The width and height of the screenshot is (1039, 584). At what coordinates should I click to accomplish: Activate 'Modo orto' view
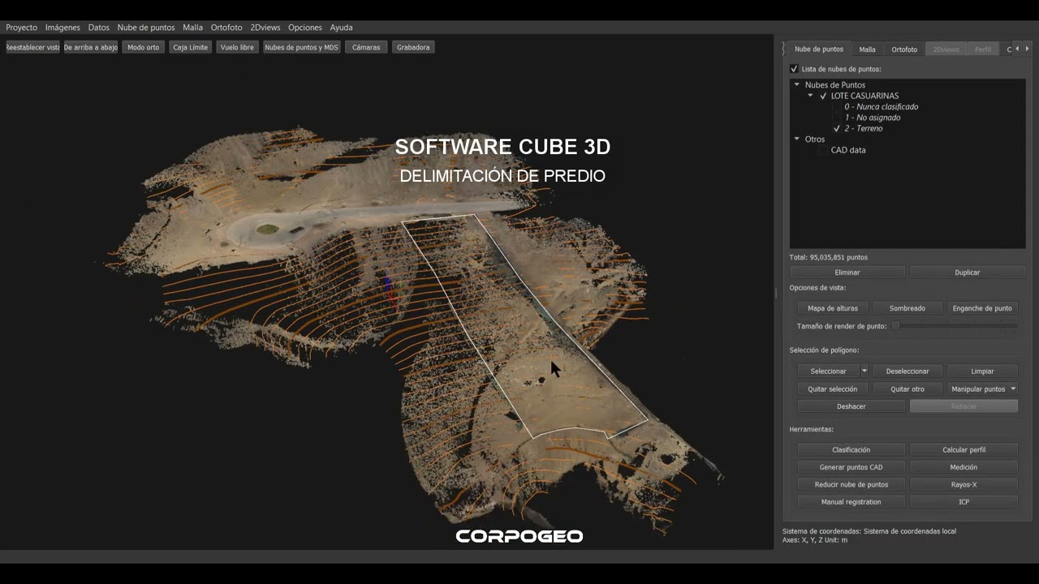pyautogui.click(x=143, y=47)
